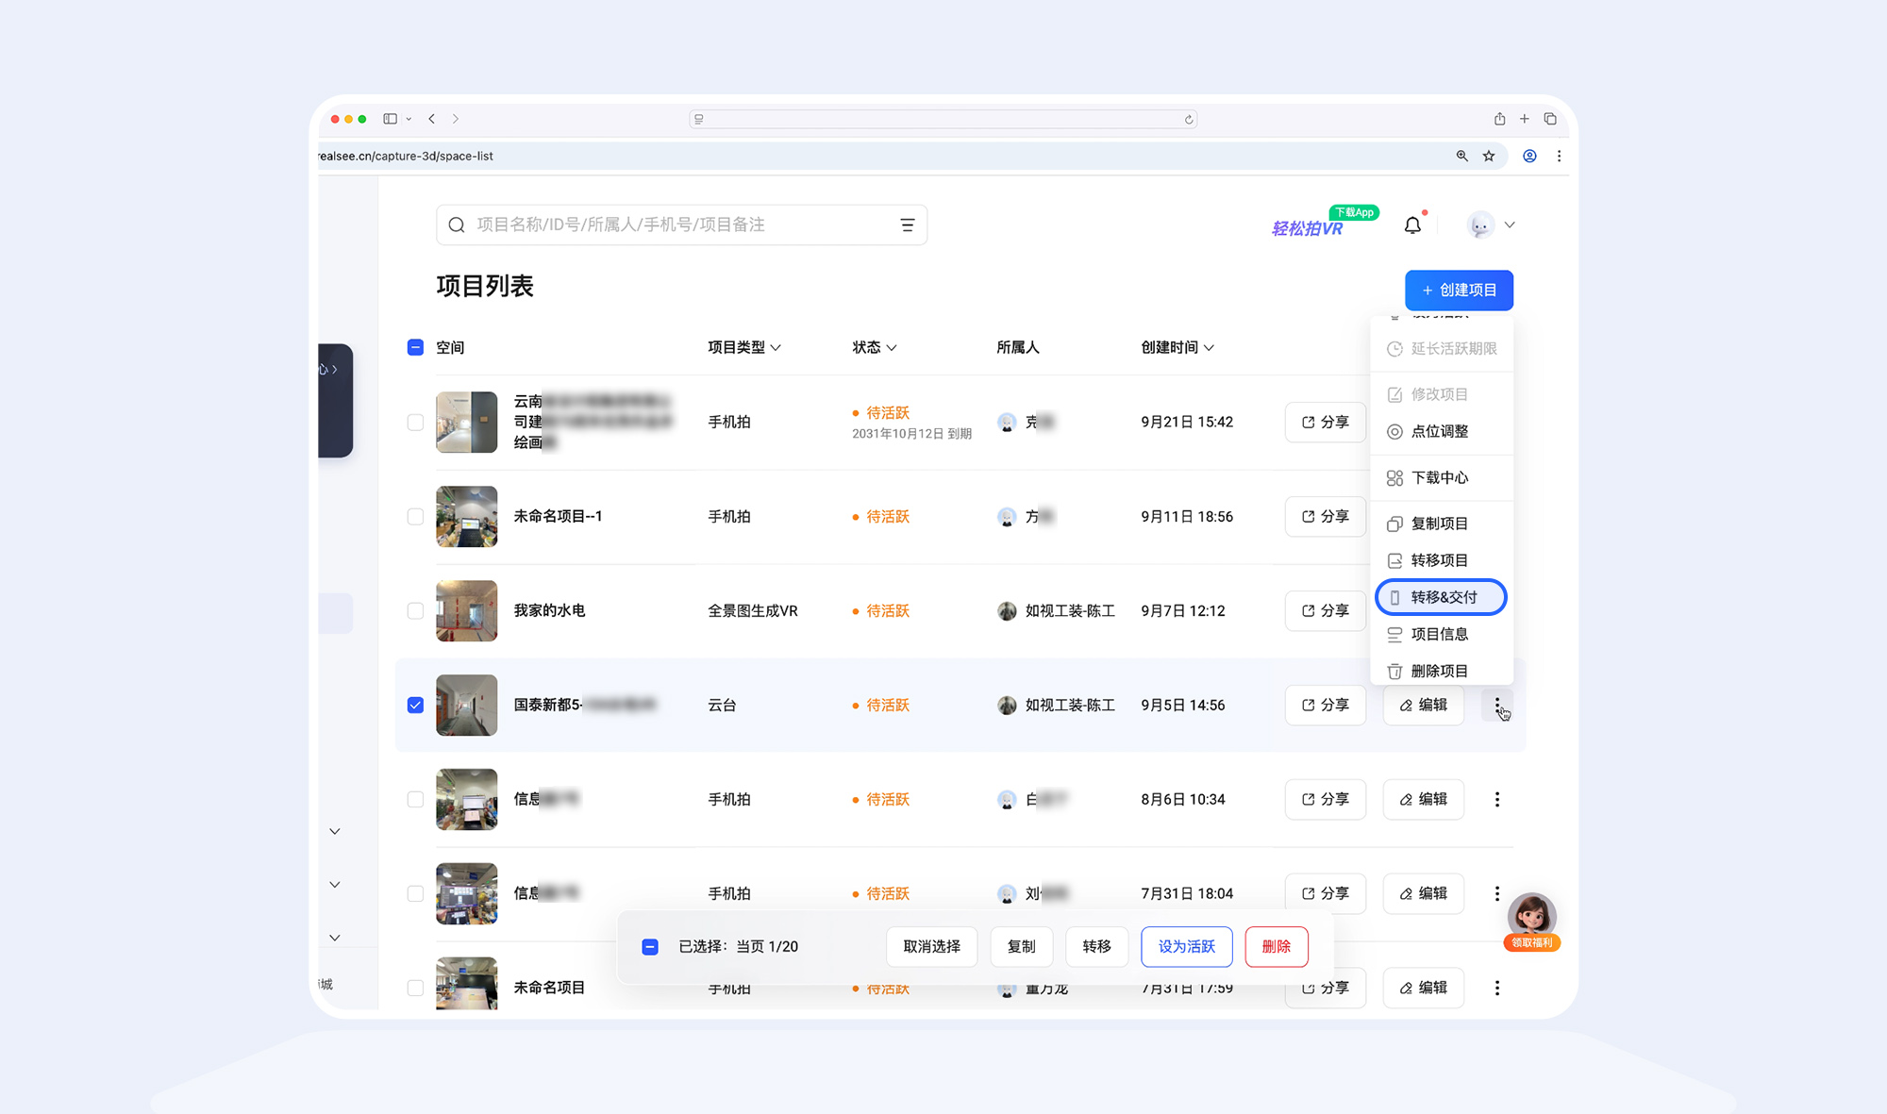Viewport: 1887px width, 1114px height.
Task: Click the browser bookmark star icon
Action: point(1489,156)
